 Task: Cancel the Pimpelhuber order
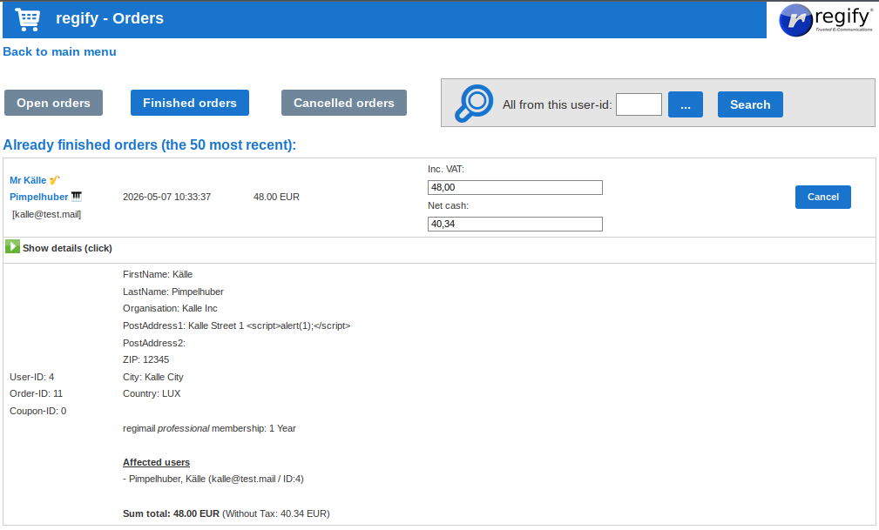coord(823,197)
